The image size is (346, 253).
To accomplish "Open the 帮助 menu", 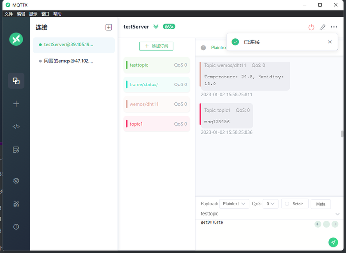I will pyautogui.click(x=57, y=14).
